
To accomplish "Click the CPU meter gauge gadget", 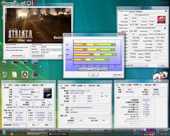I will pyautogui.click(x=157, y=76).
